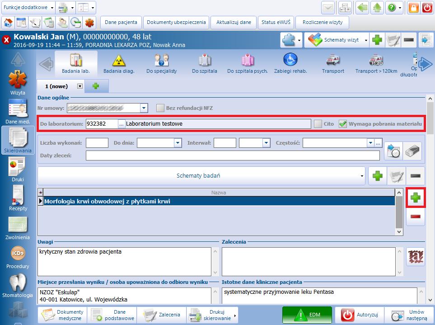Click the green EDM button
The height and width of the screenshot is (325, 435).
tap(307, 315)
